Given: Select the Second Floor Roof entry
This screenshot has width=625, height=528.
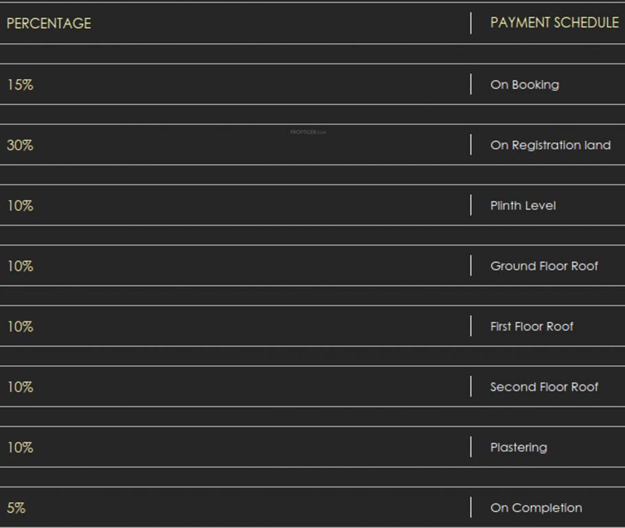Looking at the screenshot, I should click(545, 387).
